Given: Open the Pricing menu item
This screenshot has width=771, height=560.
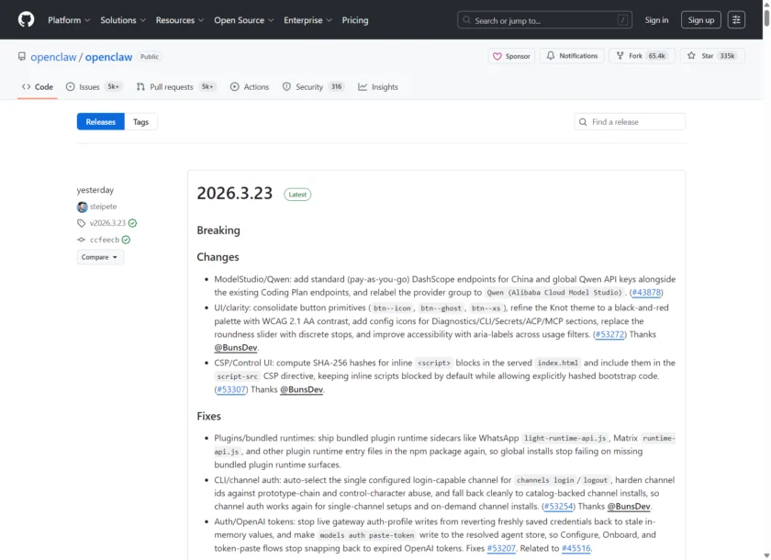Looking at the screenshot, I should coord(355,19).
